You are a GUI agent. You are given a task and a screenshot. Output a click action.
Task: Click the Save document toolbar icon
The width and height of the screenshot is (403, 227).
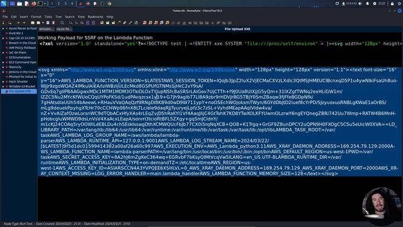tap(48, 23)
